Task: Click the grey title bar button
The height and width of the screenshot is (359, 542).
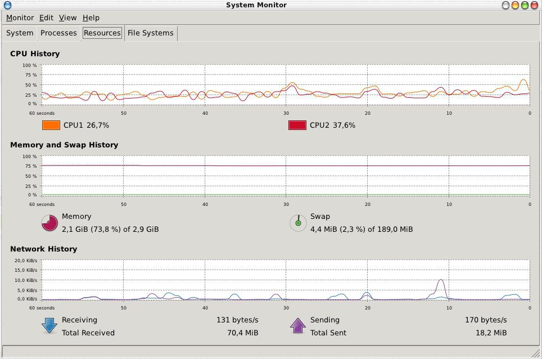Action: 505,5
